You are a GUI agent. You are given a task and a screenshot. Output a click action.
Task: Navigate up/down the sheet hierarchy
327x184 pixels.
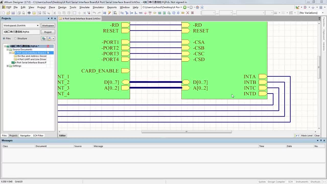105,13
